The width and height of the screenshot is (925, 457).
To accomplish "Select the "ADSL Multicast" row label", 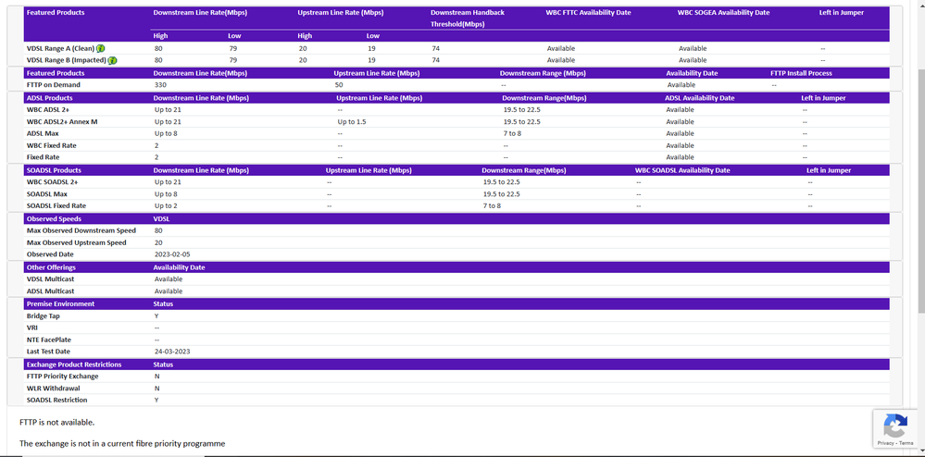I will pyautogui.click(x=50, y=291).
